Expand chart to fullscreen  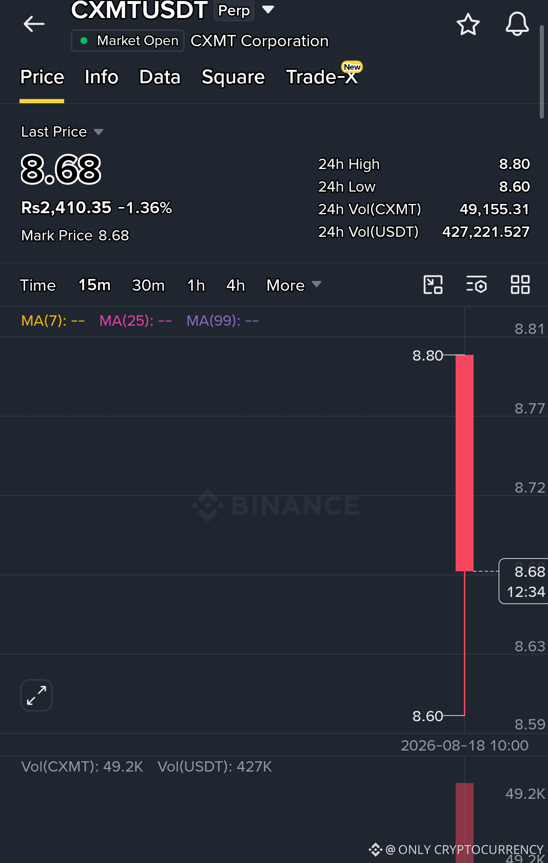36,696
